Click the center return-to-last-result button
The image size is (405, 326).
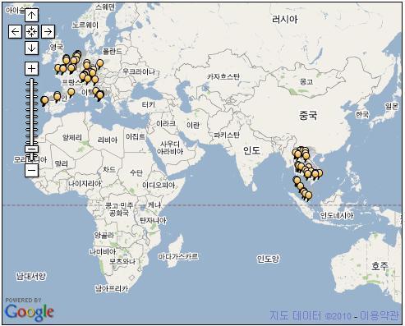point(31,32)
